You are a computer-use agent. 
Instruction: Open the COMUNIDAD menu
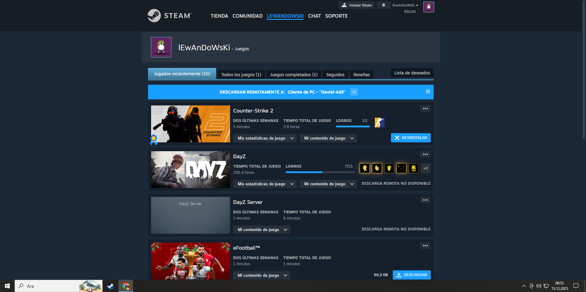click(x=248, y=16)
